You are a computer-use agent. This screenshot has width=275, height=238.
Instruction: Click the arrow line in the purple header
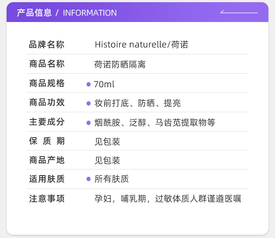[x=239, y=12]
